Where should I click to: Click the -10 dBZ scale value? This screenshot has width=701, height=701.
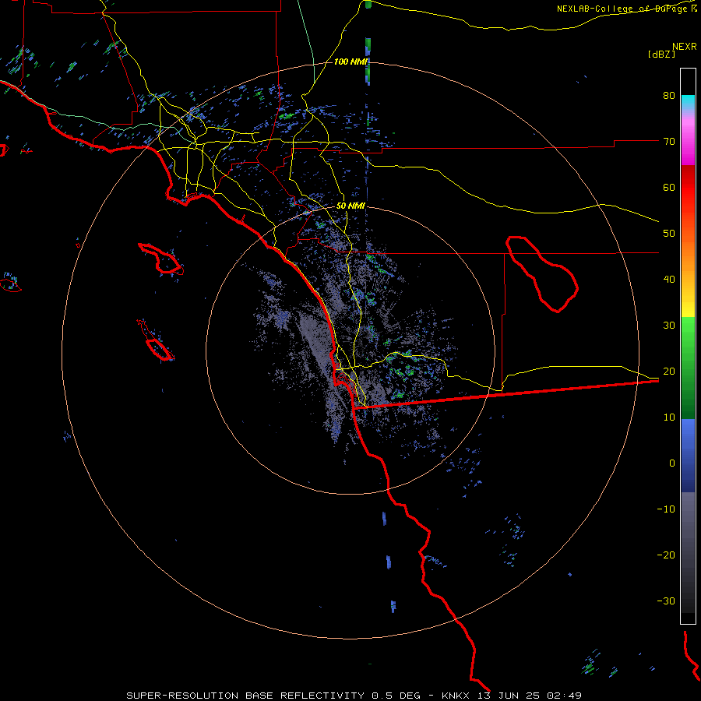pos(666,509)
